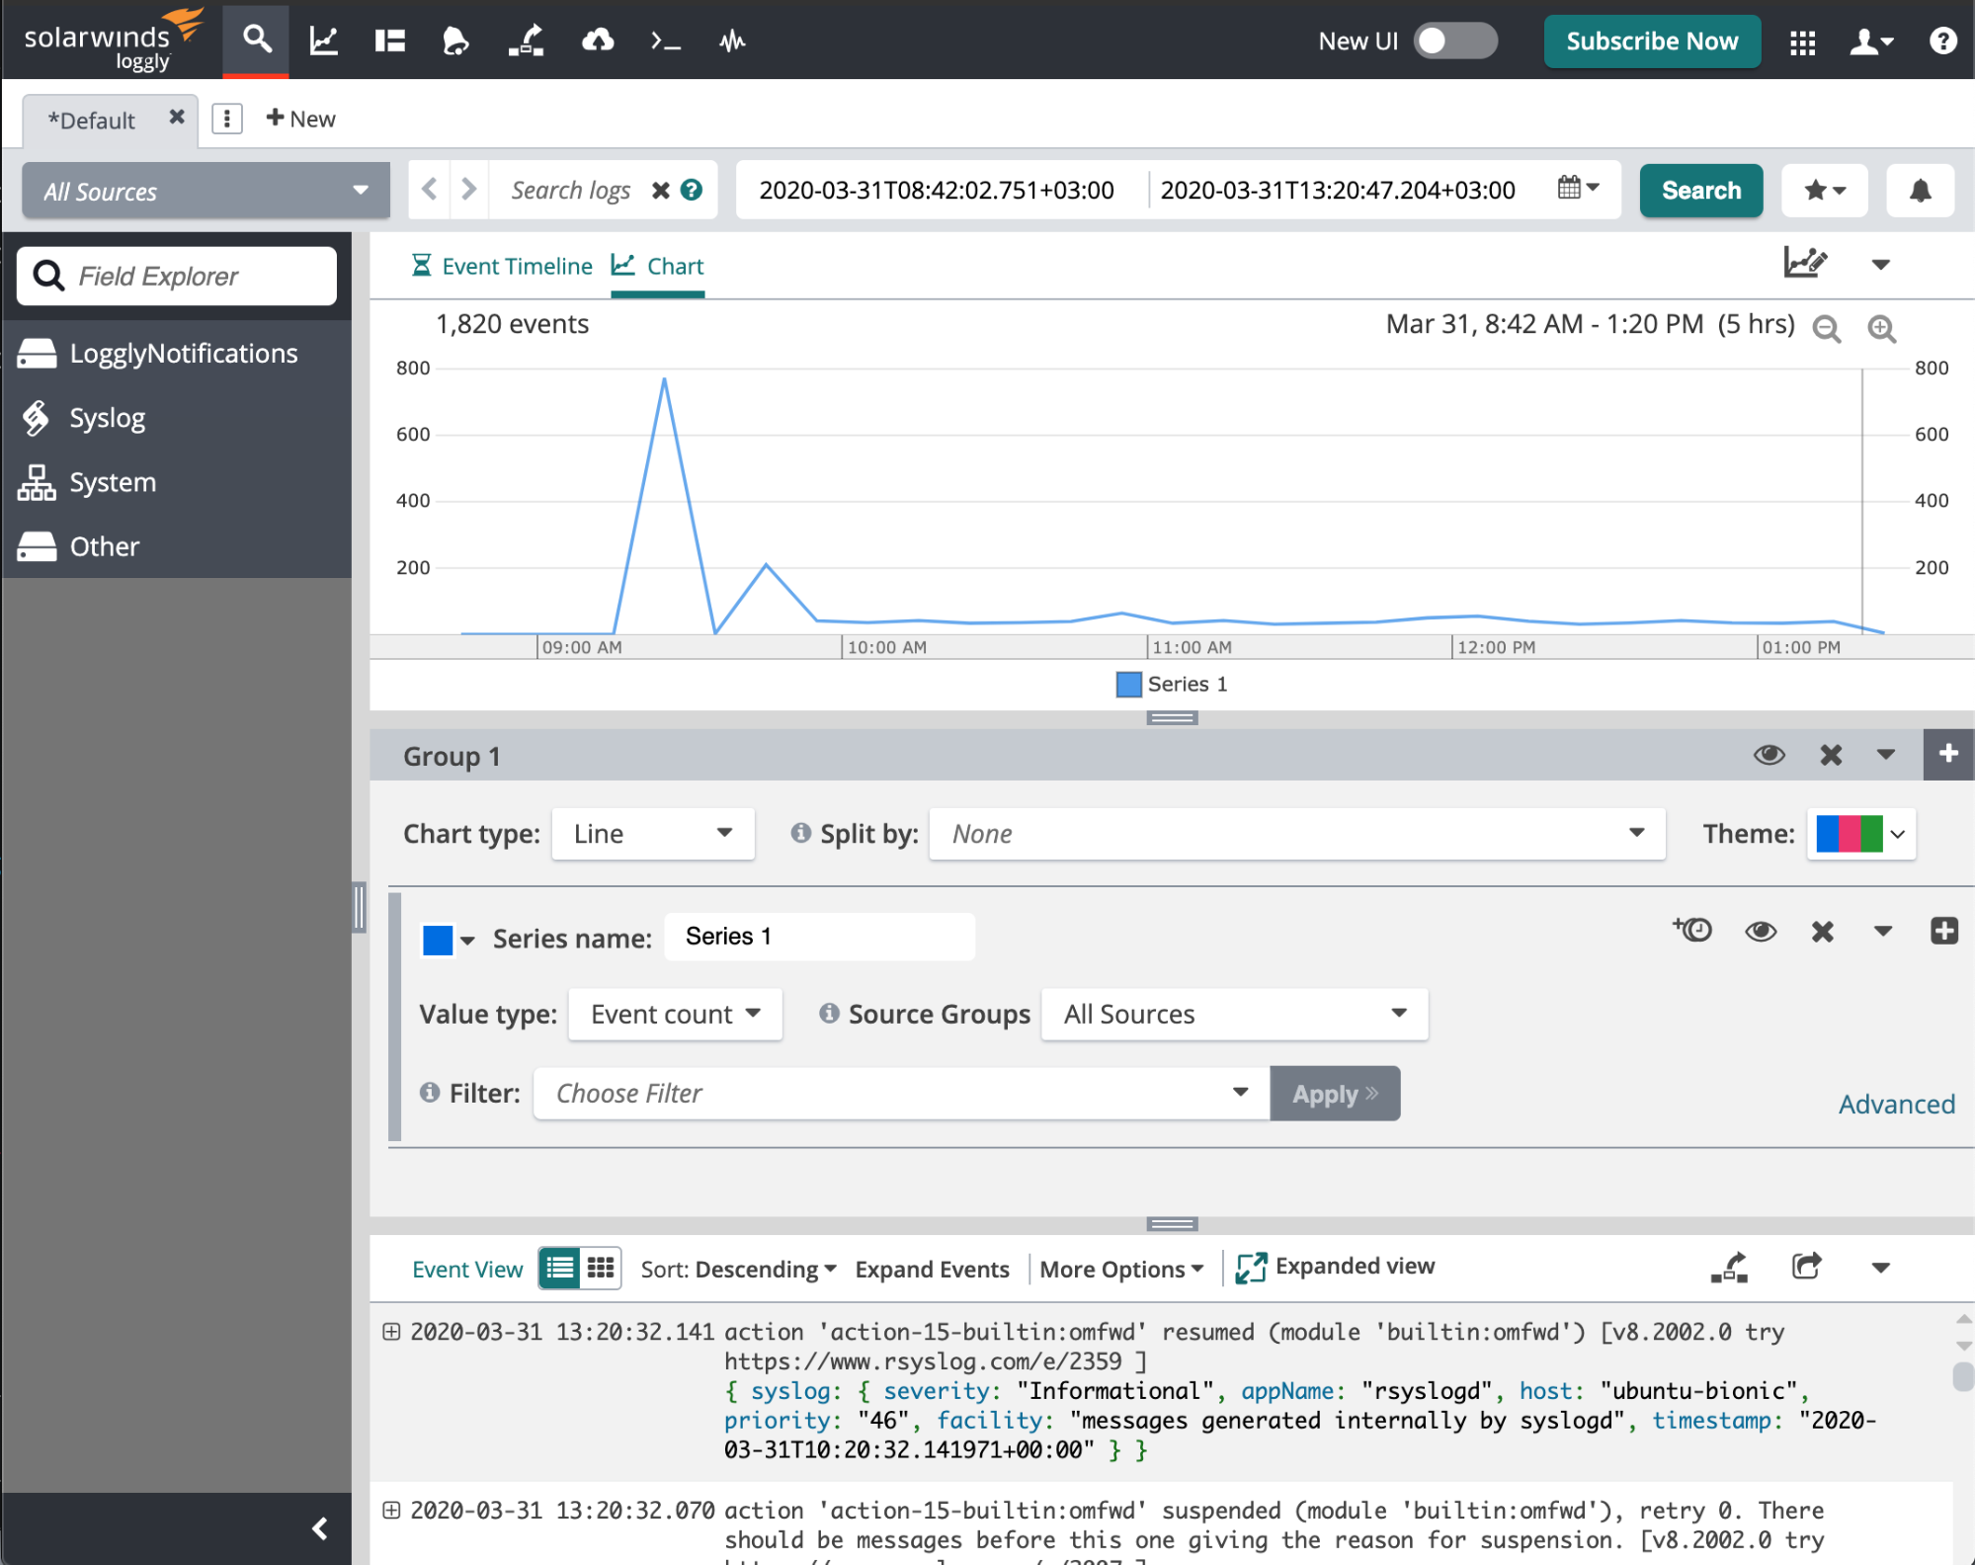
Task: Click the activity/pulse monitor icon
Action: tap(733, 41)
